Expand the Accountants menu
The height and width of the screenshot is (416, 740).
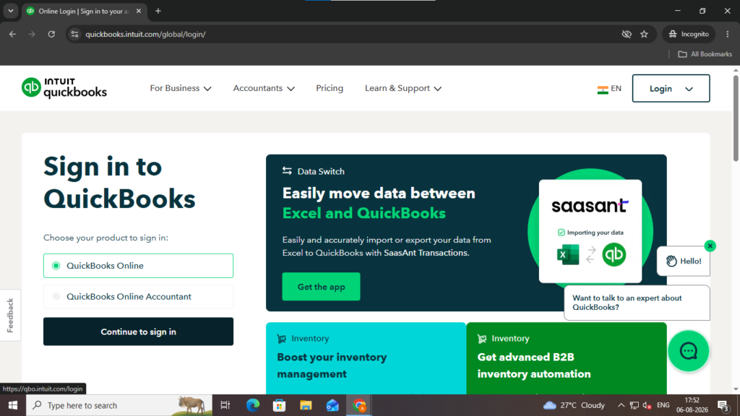coord(264,88)
